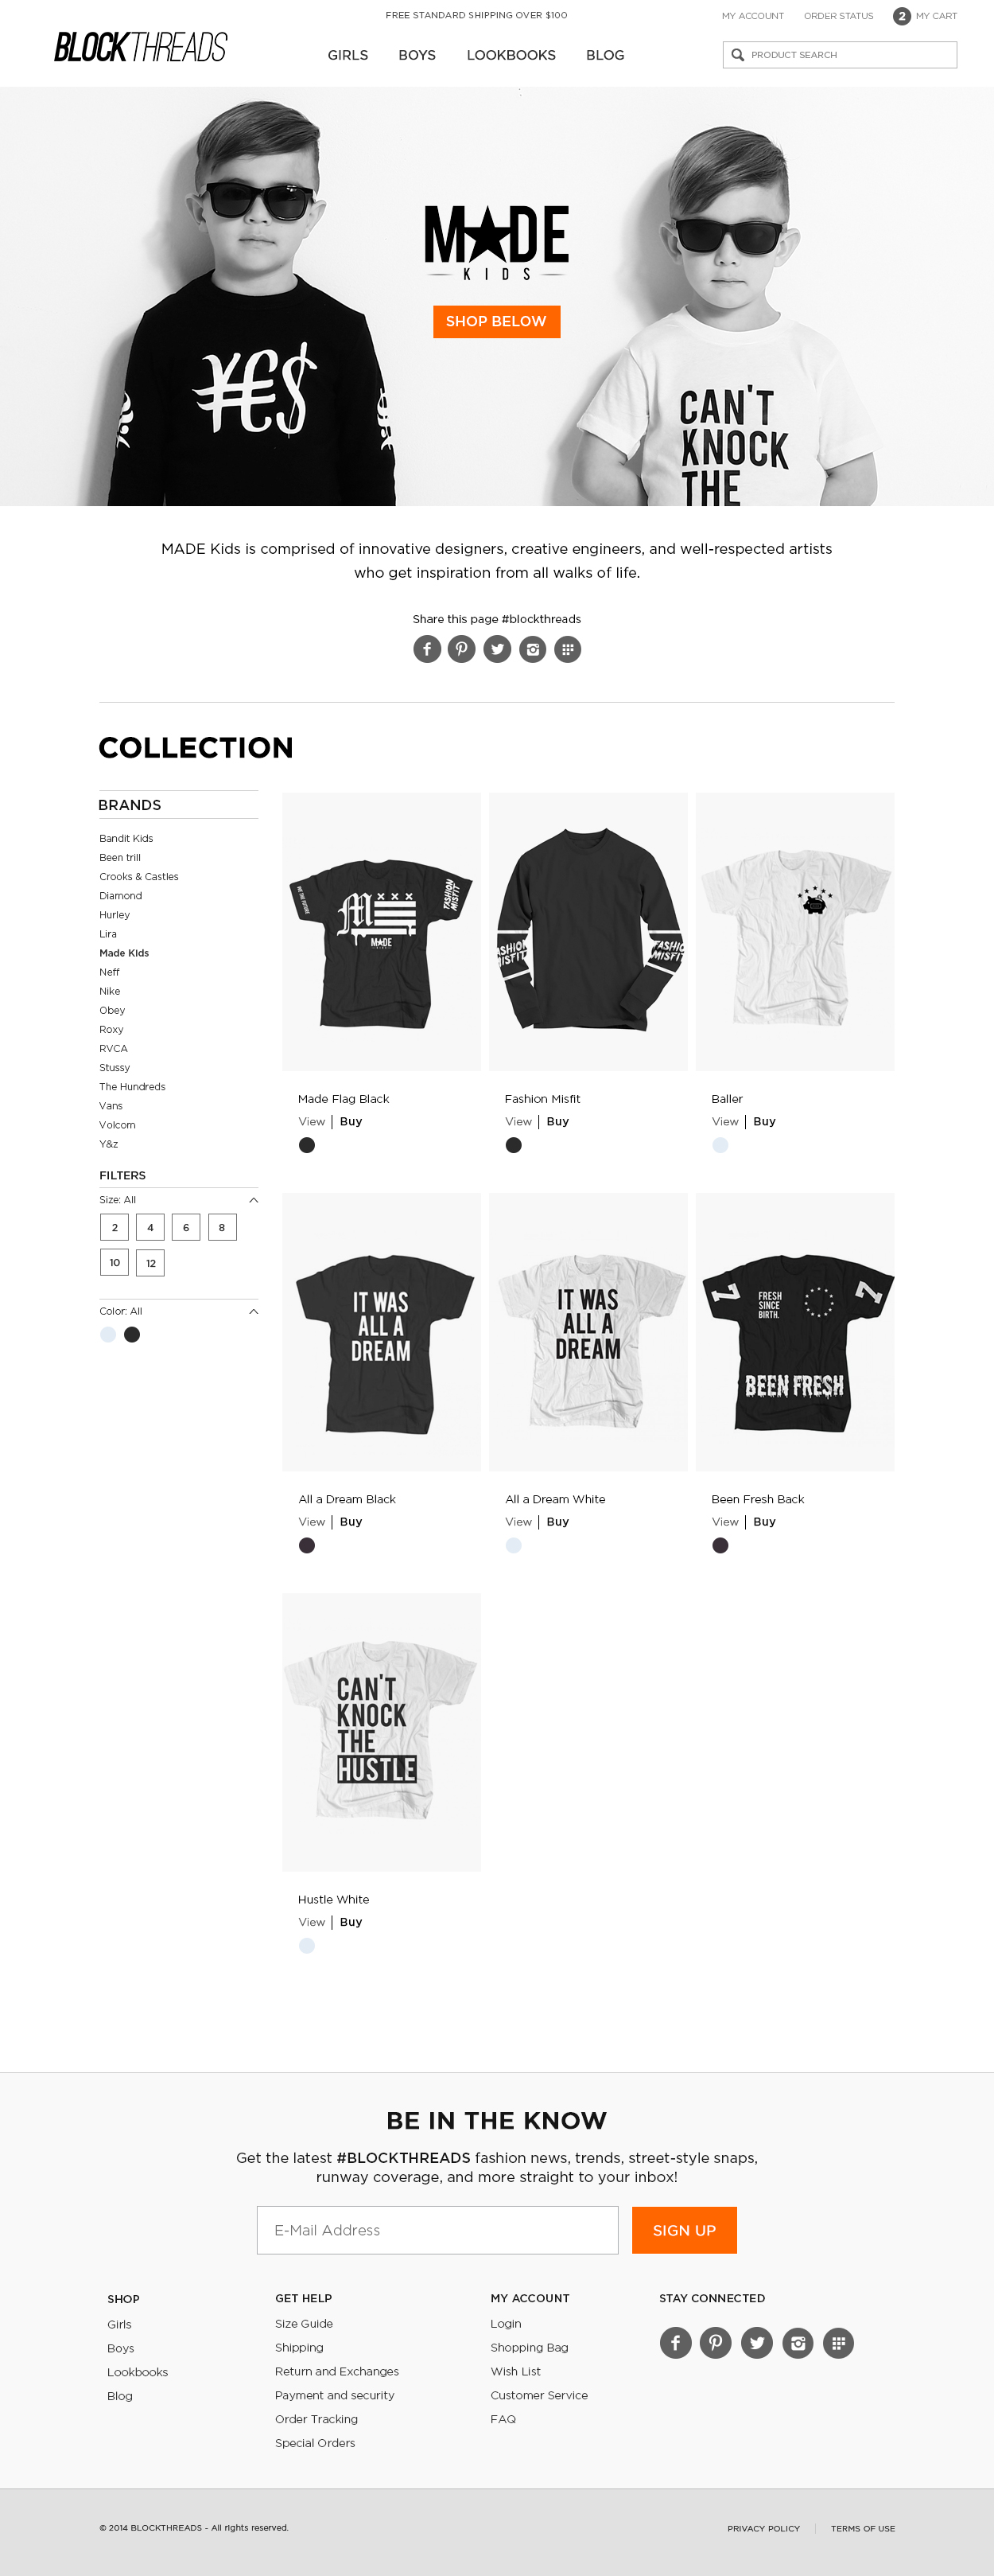This screenshot has height=2576, width=994.
Task: Open footer Twitter icon under Stay Connected
Action: click(x=757, y=2342)
